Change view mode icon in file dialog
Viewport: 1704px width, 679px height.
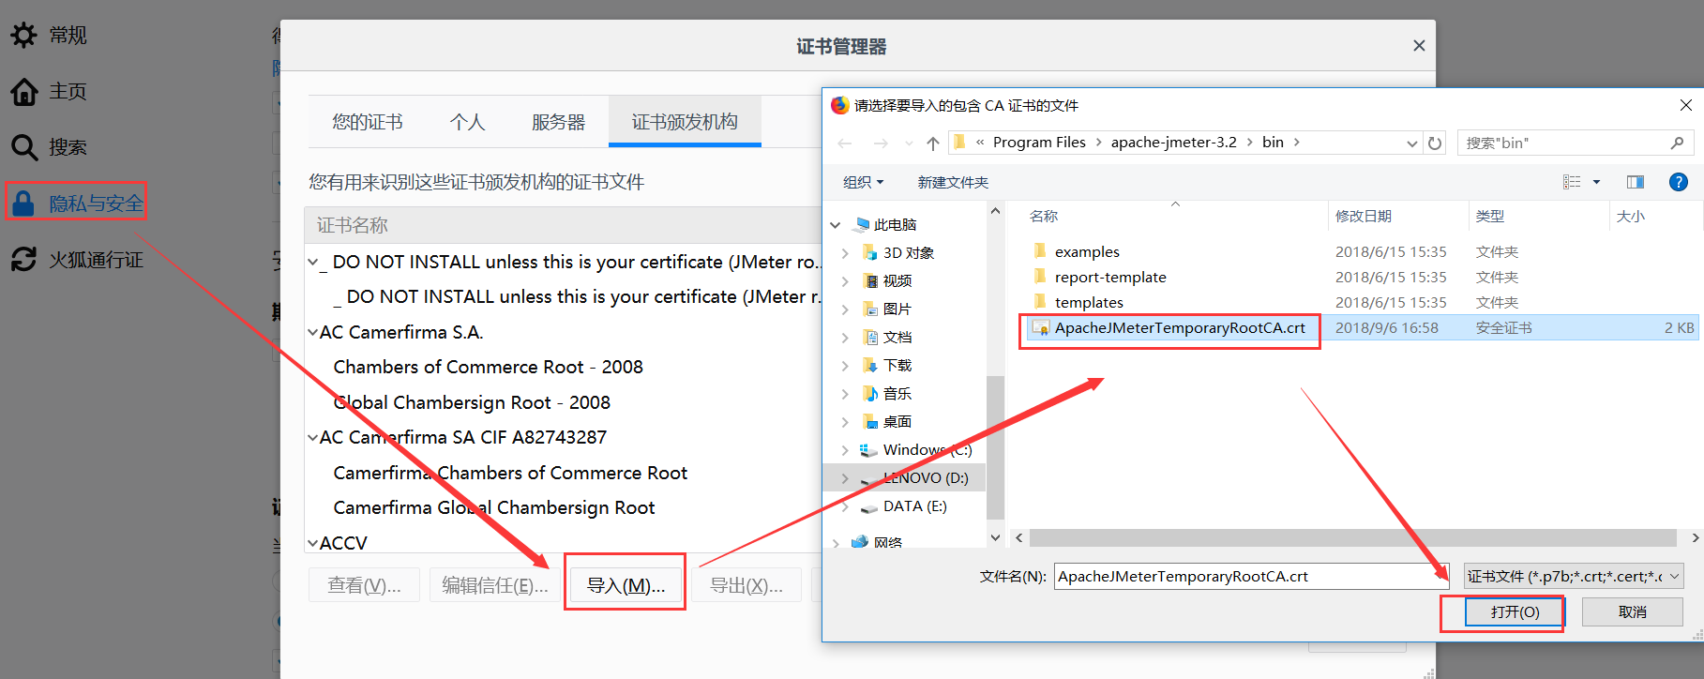(1572, 182)
